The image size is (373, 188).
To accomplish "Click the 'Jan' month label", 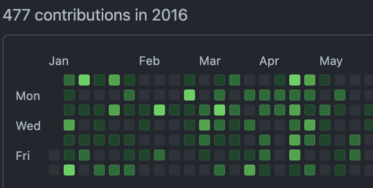I will [x=59, y=61].
